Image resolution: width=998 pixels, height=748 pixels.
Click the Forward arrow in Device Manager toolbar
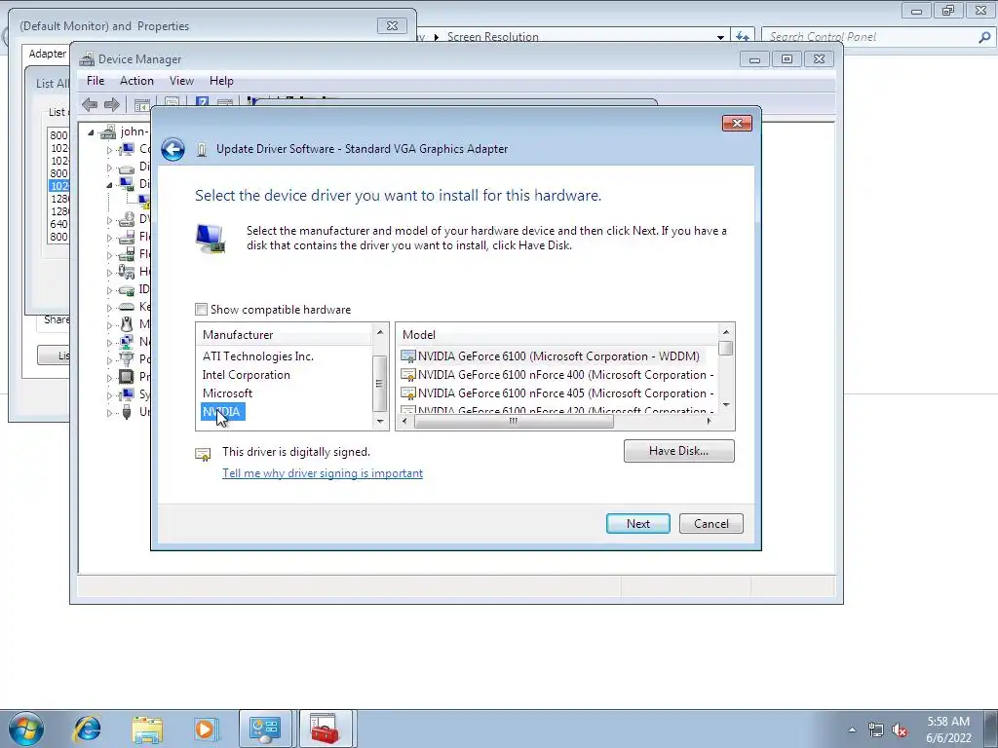[x=112, y=105]
